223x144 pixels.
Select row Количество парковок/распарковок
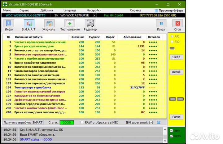[85, 83]
